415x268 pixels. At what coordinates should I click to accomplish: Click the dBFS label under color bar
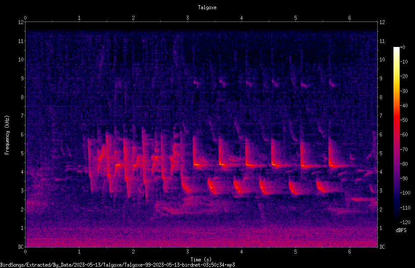pos(401,230)
